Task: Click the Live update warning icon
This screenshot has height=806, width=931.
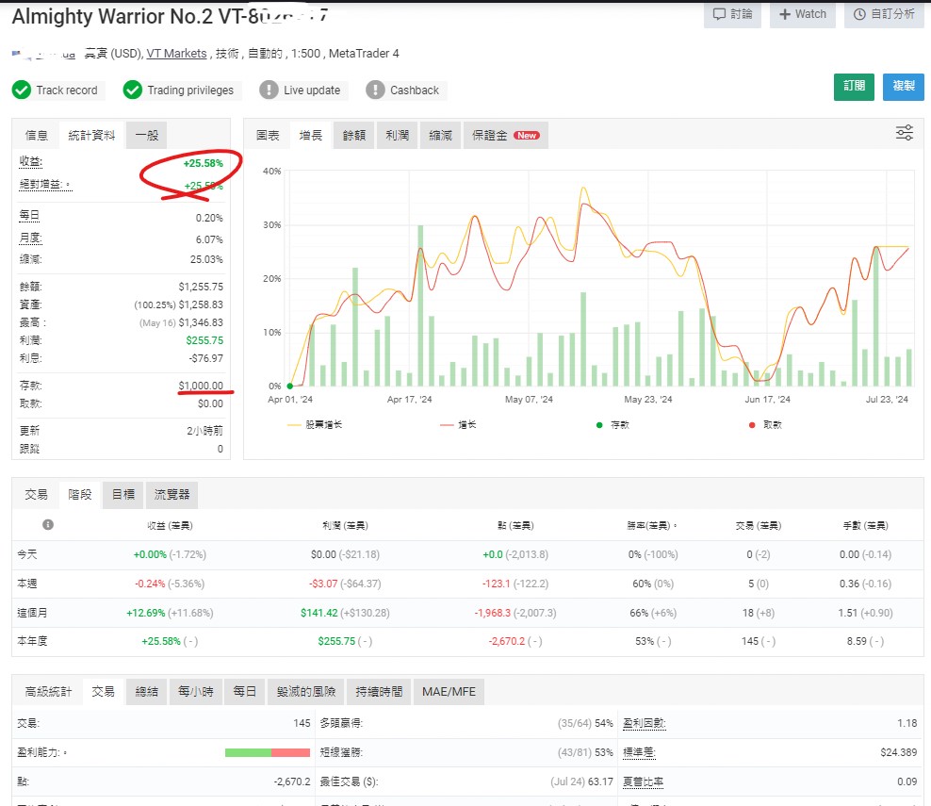Action: (x=269, y=90)
